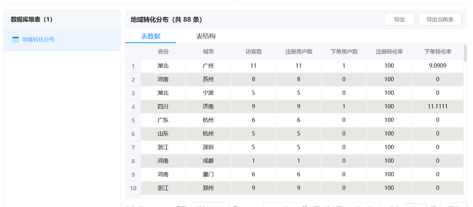This screenshot has height=207, width=473.
Task: Select row number 1 in table
Action: tap(133, 66)
